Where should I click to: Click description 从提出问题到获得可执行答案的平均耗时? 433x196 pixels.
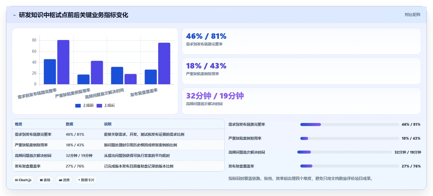pos(137,156)
